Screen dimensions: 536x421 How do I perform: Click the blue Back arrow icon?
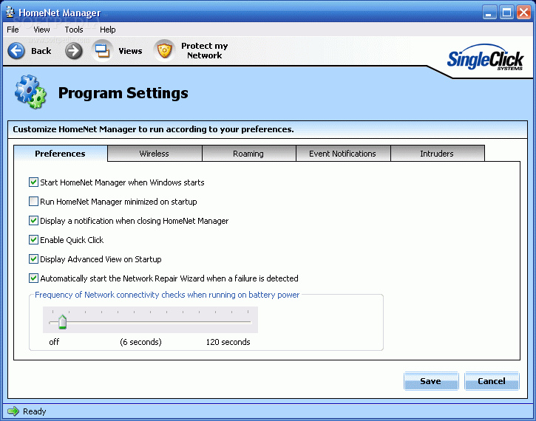pos(16,51)
